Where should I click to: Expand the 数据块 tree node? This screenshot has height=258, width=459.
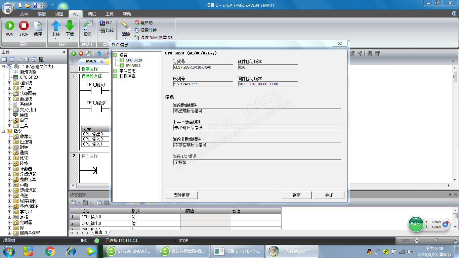click(9, 99)
